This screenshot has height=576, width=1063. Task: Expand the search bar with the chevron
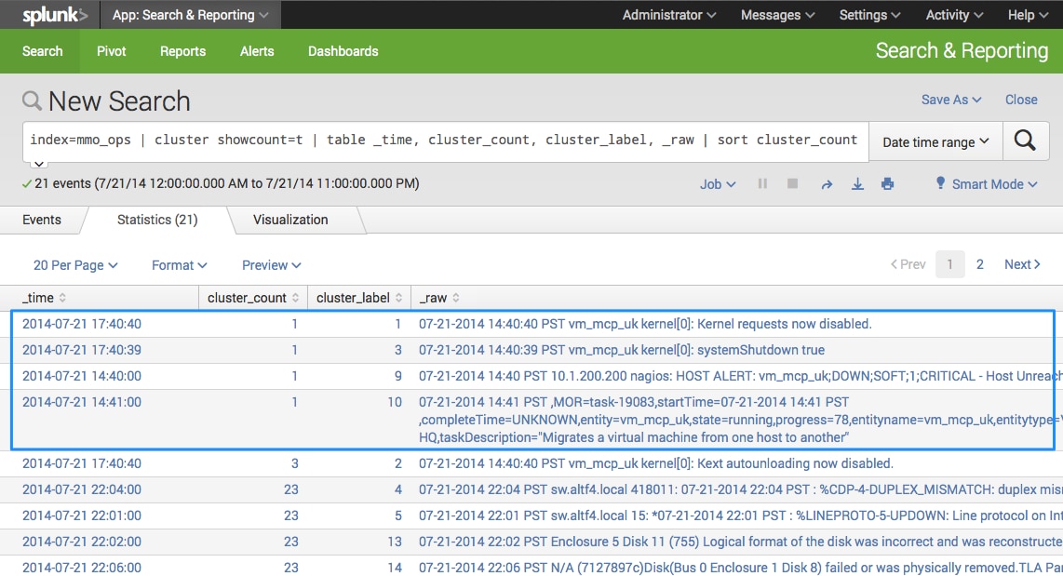pyautogui.click(x=39, y=164)
